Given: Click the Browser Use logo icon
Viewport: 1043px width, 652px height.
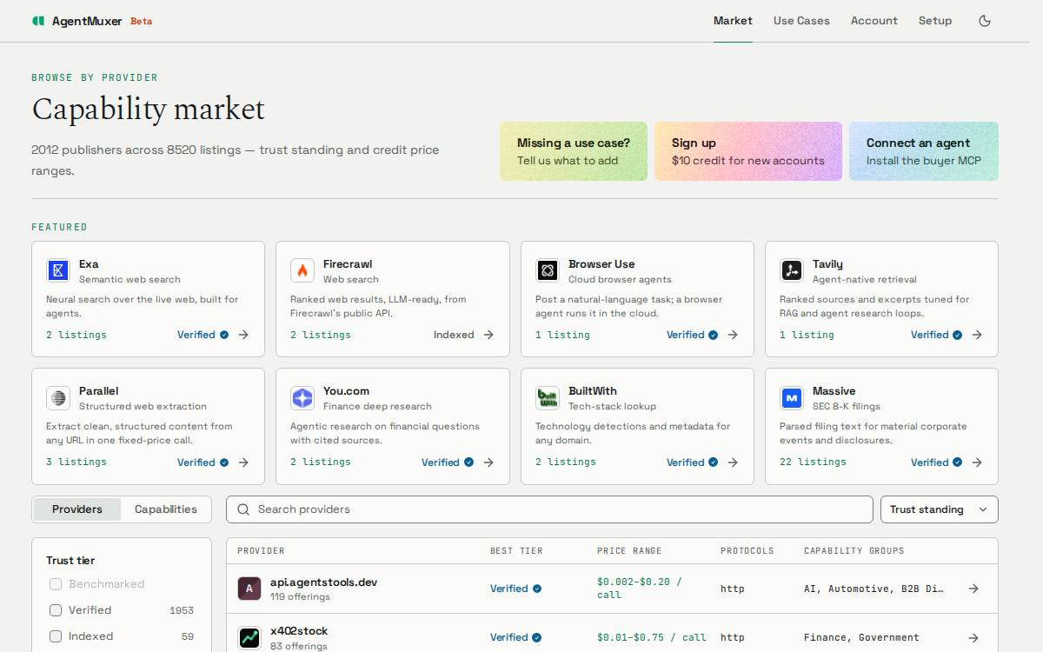Looking at the screenshot, I should [x=548, y=270].
